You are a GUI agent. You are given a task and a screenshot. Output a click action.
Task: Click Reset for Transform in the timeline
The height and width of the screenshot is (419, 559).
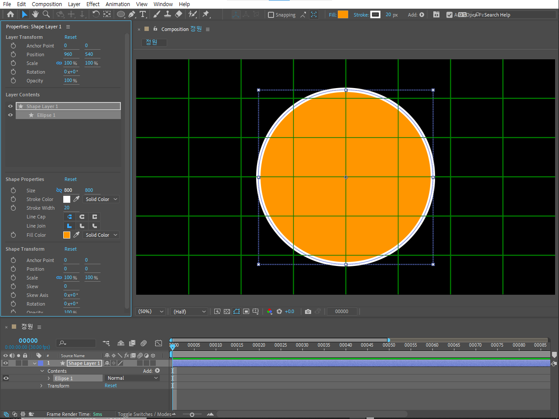pos(110,385)
